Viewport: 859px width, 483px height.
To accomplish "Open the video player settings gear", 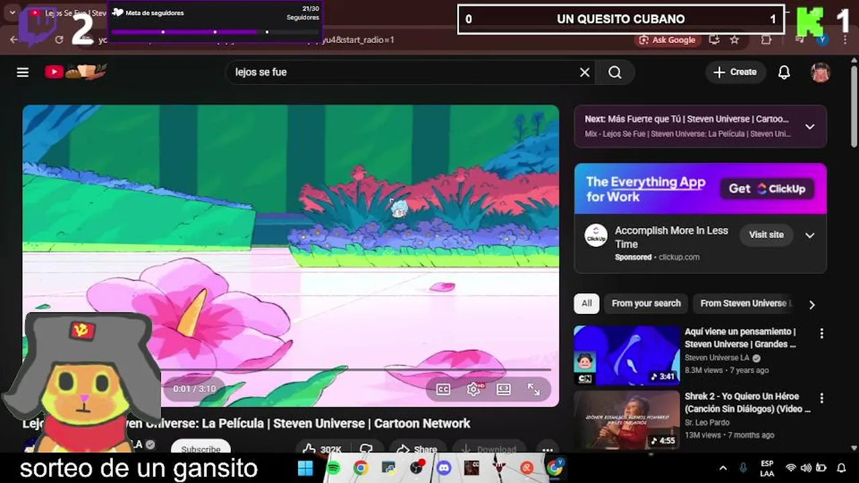I will pos(474,389).
